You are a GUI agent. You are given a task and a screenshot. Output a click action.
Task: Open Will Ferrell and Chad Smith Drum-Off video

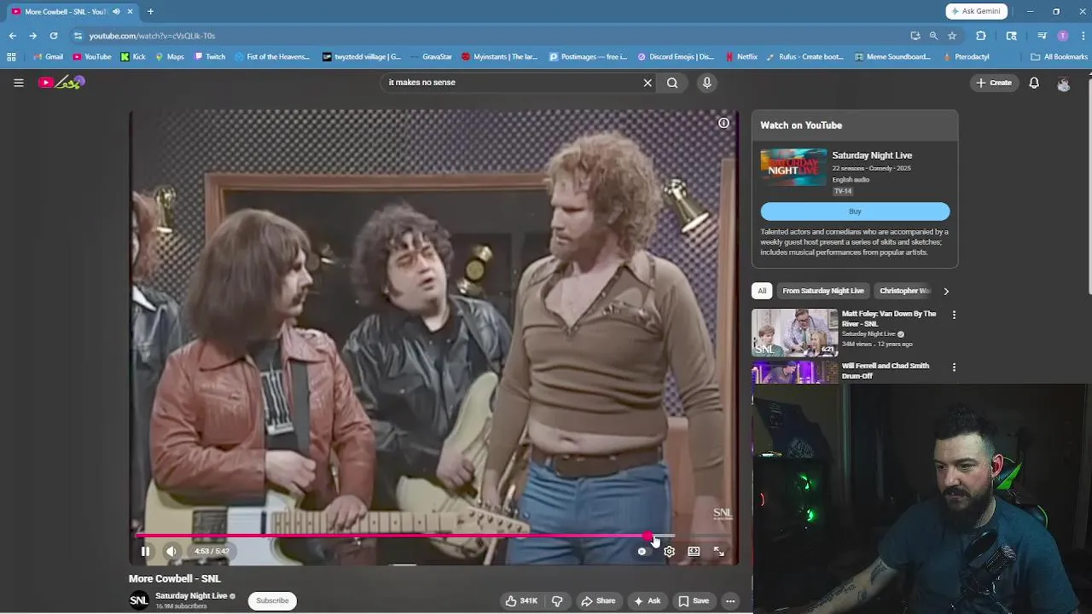886,371
